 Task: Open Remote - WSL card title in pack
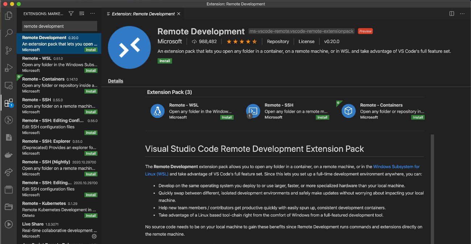click(x=184, y=105)
